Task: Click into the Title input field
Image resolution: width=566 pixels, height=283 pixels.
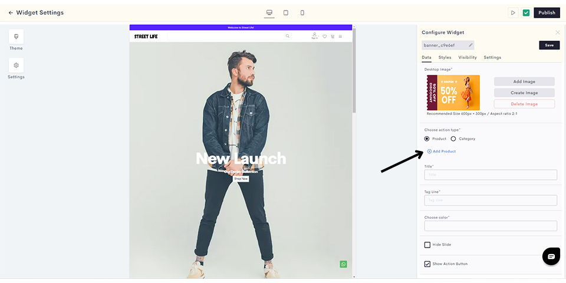Action: pyautogui.click(x=491, y=175)
